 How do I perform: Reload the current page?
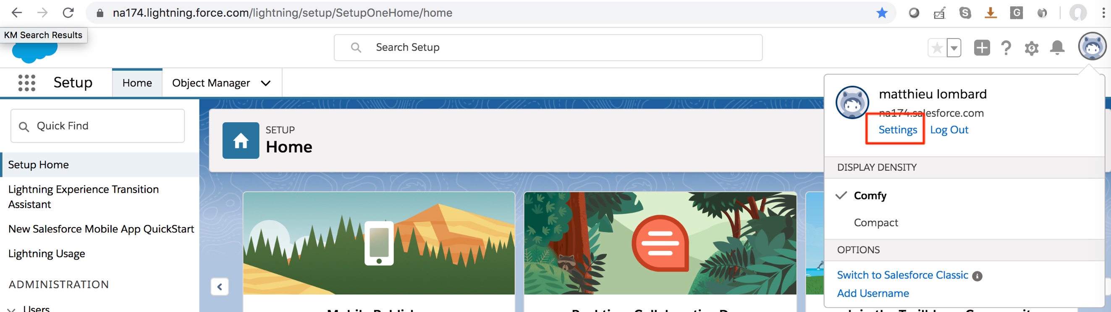click(68, 13)
